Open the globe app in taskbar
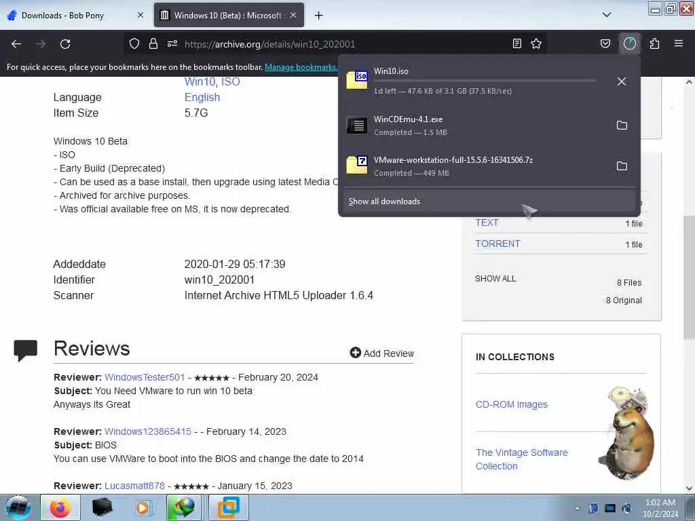Screen dimensions: 695x521 tap(184, 507)
